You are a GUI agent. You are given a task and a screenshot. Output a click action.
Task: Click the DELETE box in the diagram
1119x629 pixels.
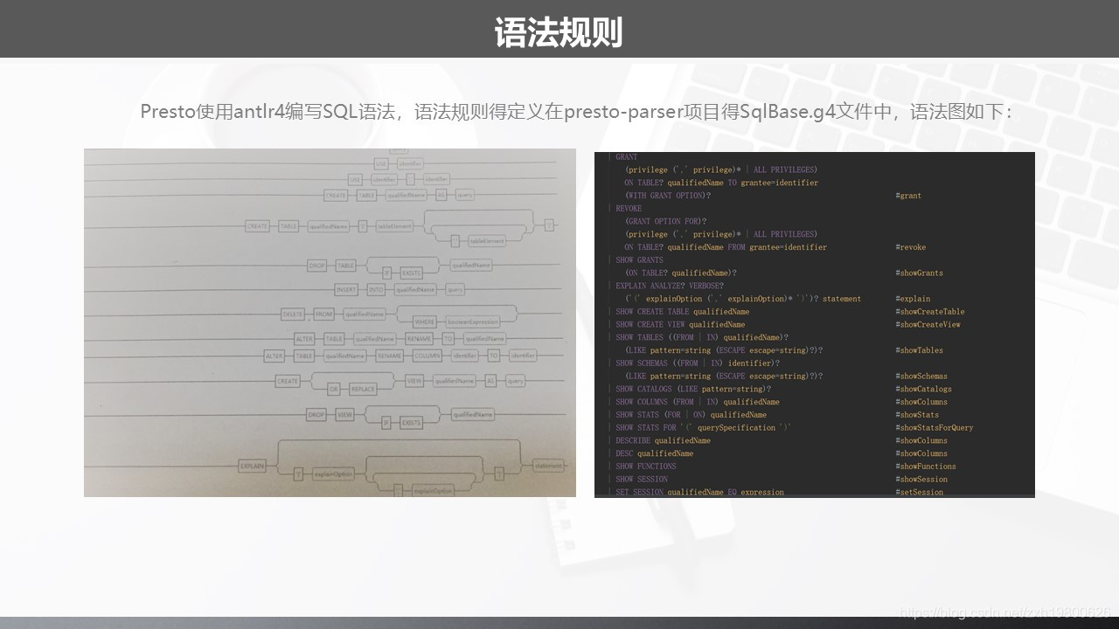click(x=293, y=314)
